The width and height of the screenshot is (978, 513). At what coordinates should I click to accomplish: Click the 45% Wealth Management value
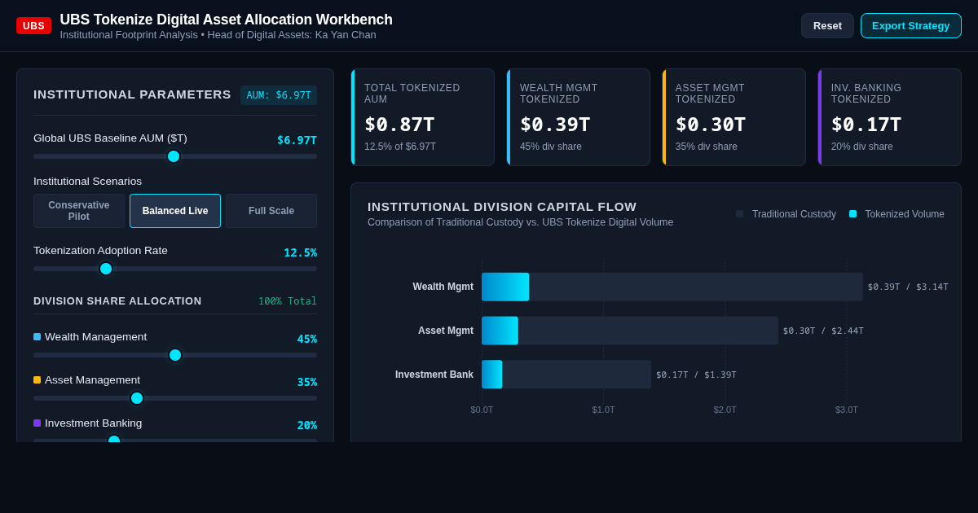click(307, 339)
